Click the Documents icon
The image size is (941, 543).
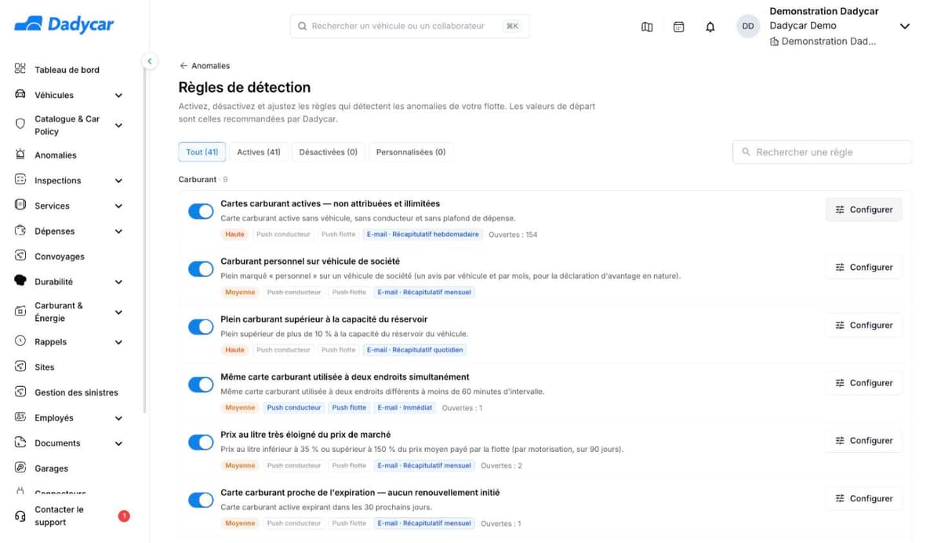point(20,443)
